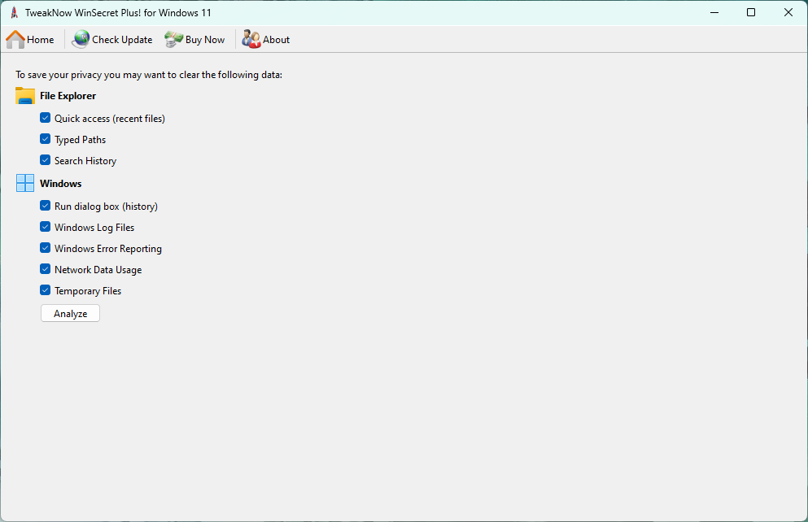This screenshot has height=522, width=808.
Task: Click the File Explorer folder icon
Action: pos(25,96)
